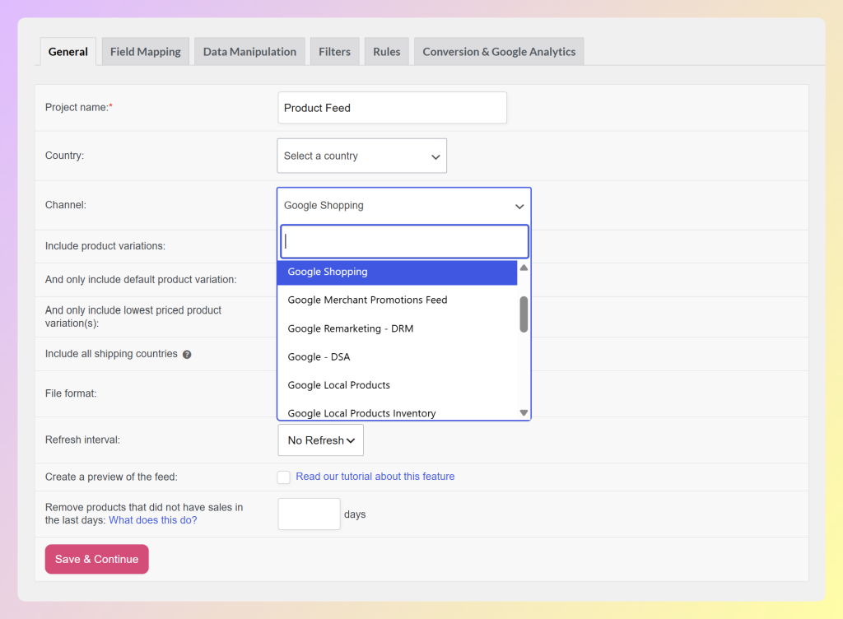Choose Google Merchant Promotions Feed option
Image resolution: width=843 pixels, height=619 pixels.
398,300
